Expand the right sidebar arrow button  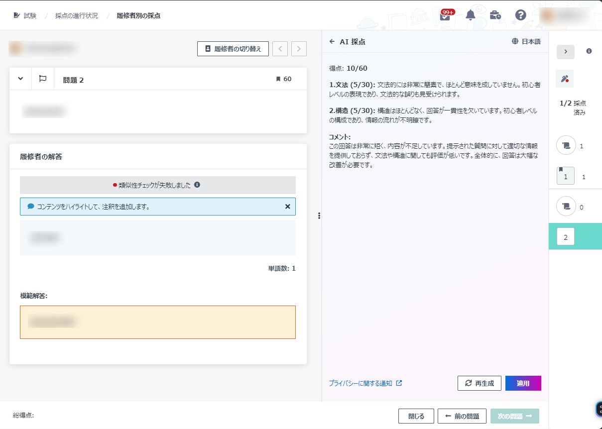click(565, 52)
